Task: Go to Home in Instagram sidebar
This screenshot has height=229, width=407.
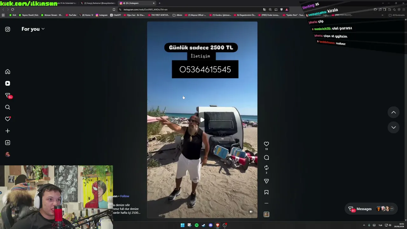Action: (8, 72)
